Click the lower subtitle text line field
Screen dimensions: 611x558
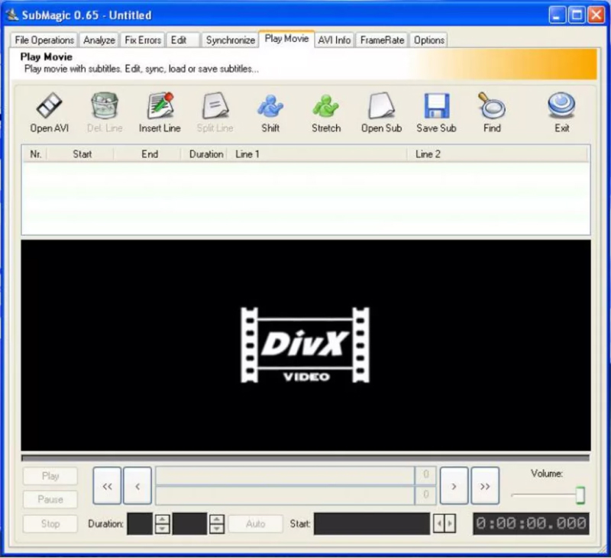pyautogui.click(x=285, y=495)
